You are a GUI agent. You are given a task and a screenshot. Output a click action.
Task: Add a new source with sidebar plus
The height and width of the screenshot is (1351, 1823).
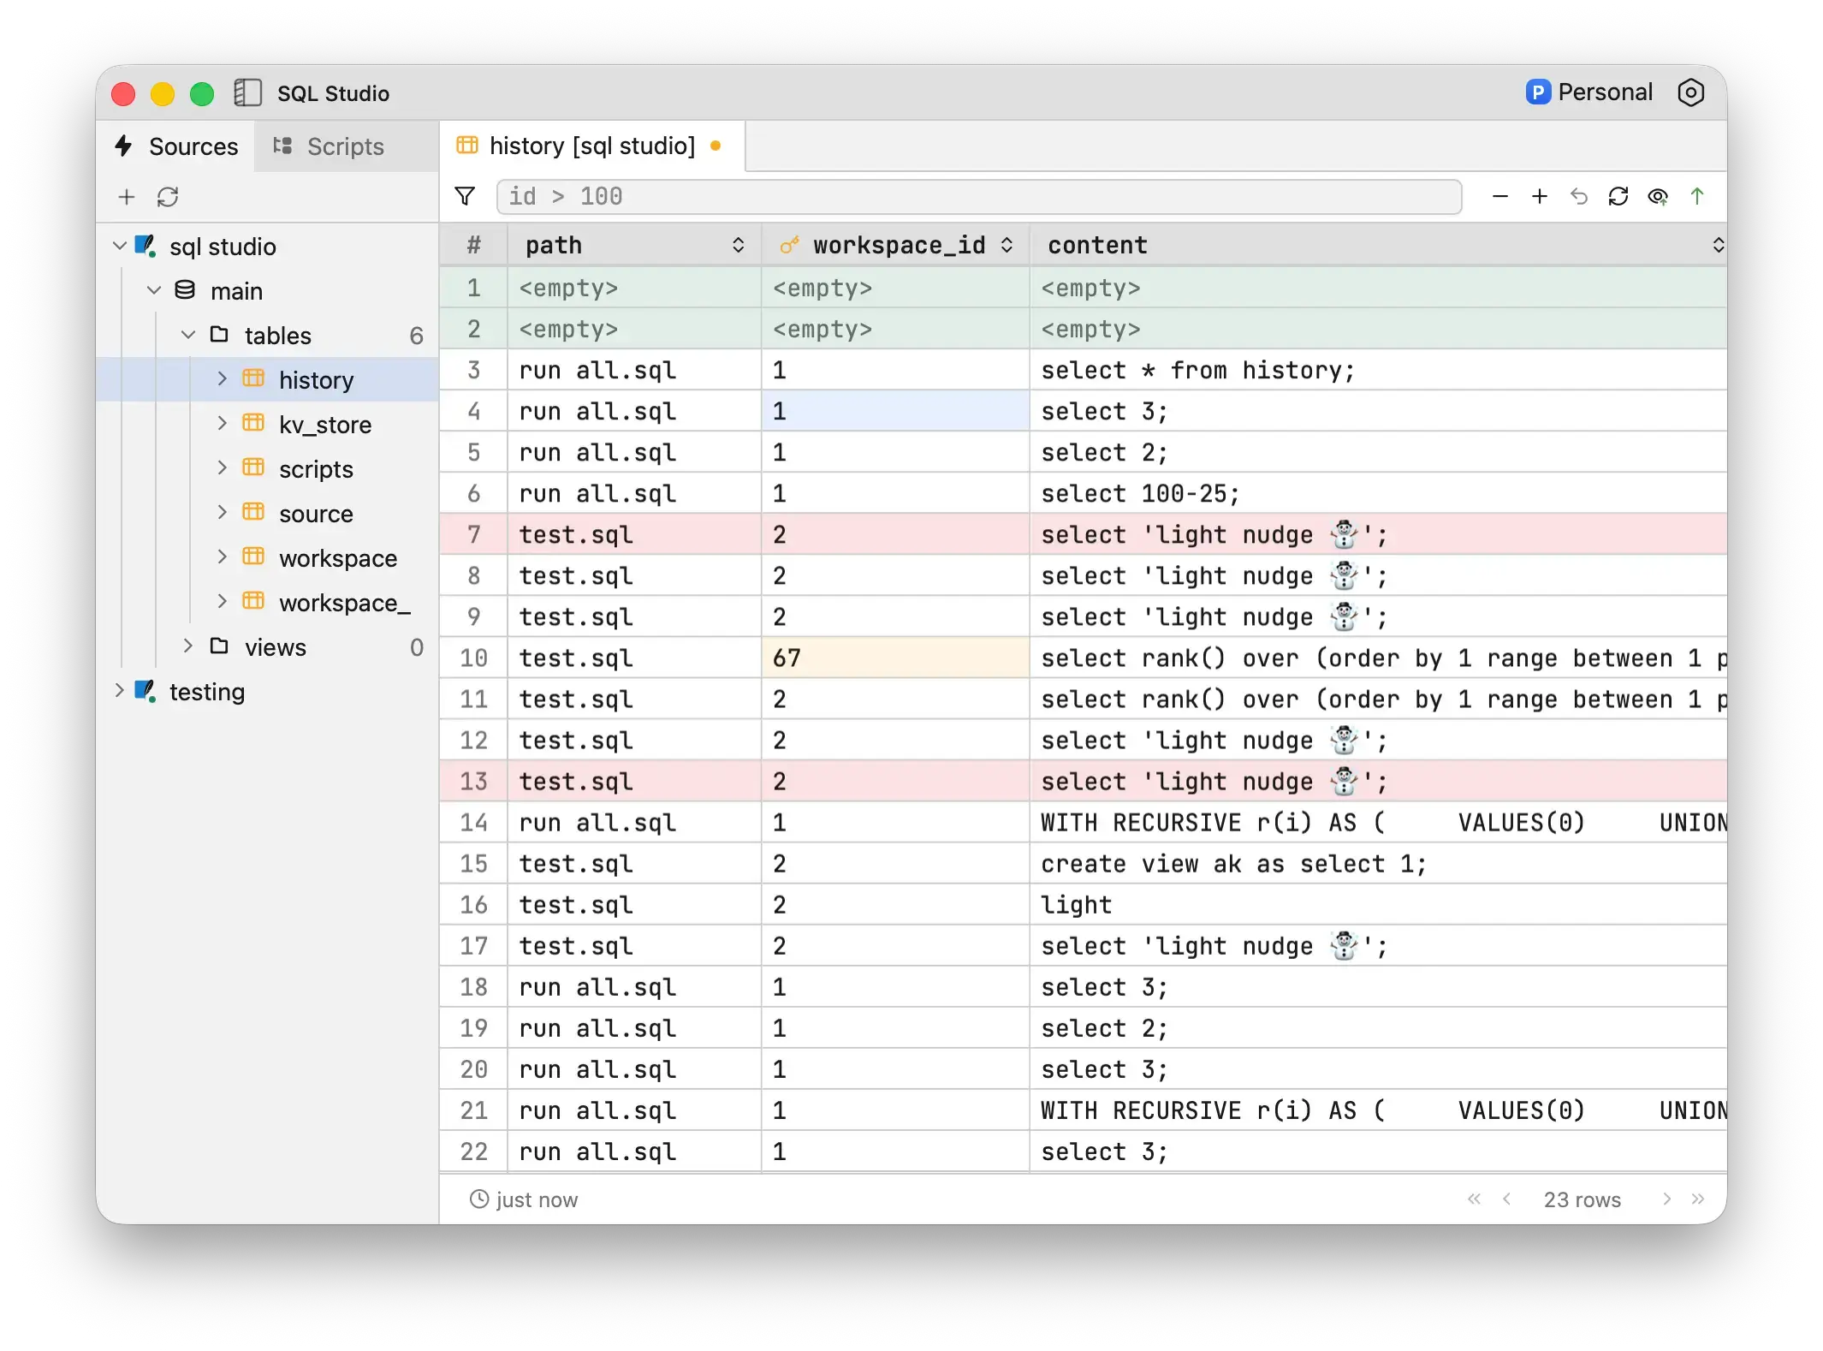(127, 198)
